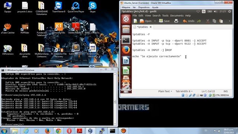The height and width of the screenshot is (134, 238).
Task: Click cmd window vertical scrollbar
Action: [115, 99]
